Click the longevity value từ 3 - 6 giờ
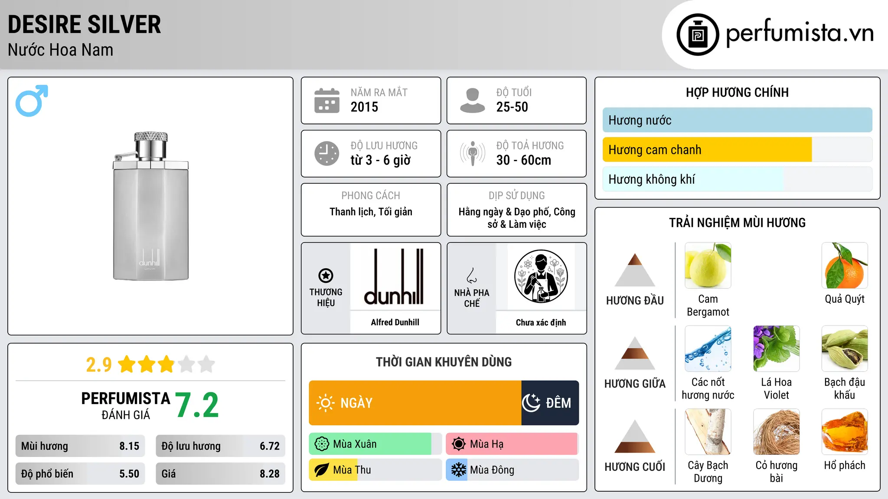Screen dimensions: 888x499 point(381,160)
